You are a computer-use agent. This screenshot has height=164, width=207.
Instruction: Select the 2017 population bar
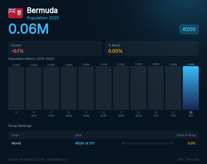coord(51,88)
